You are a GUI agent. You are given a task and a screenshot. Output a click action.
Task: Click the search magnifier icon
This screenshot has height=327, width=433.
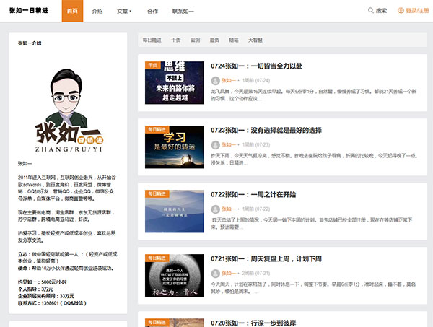click(371, 11)
